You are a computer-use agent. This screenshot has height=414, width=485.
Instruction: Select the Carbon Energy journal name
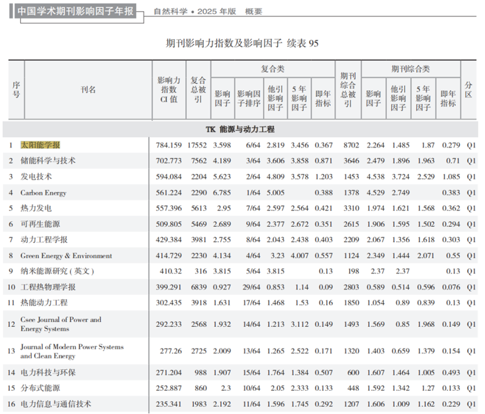[44, 192]
